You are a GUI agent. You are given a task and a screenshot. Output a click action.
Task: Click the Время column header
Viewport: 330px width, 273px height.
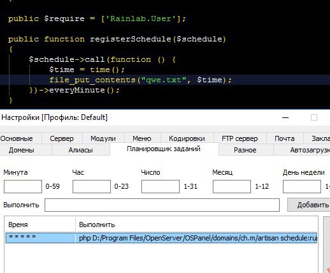[40, 225]
